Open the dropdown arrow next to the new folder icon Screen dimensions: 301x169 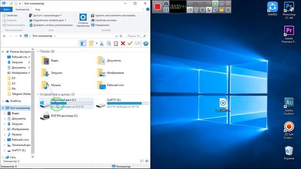96,44
